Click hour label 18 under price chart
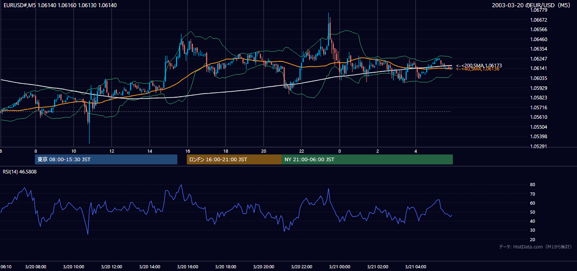577x271 pixels. click(x=225, y=151)
